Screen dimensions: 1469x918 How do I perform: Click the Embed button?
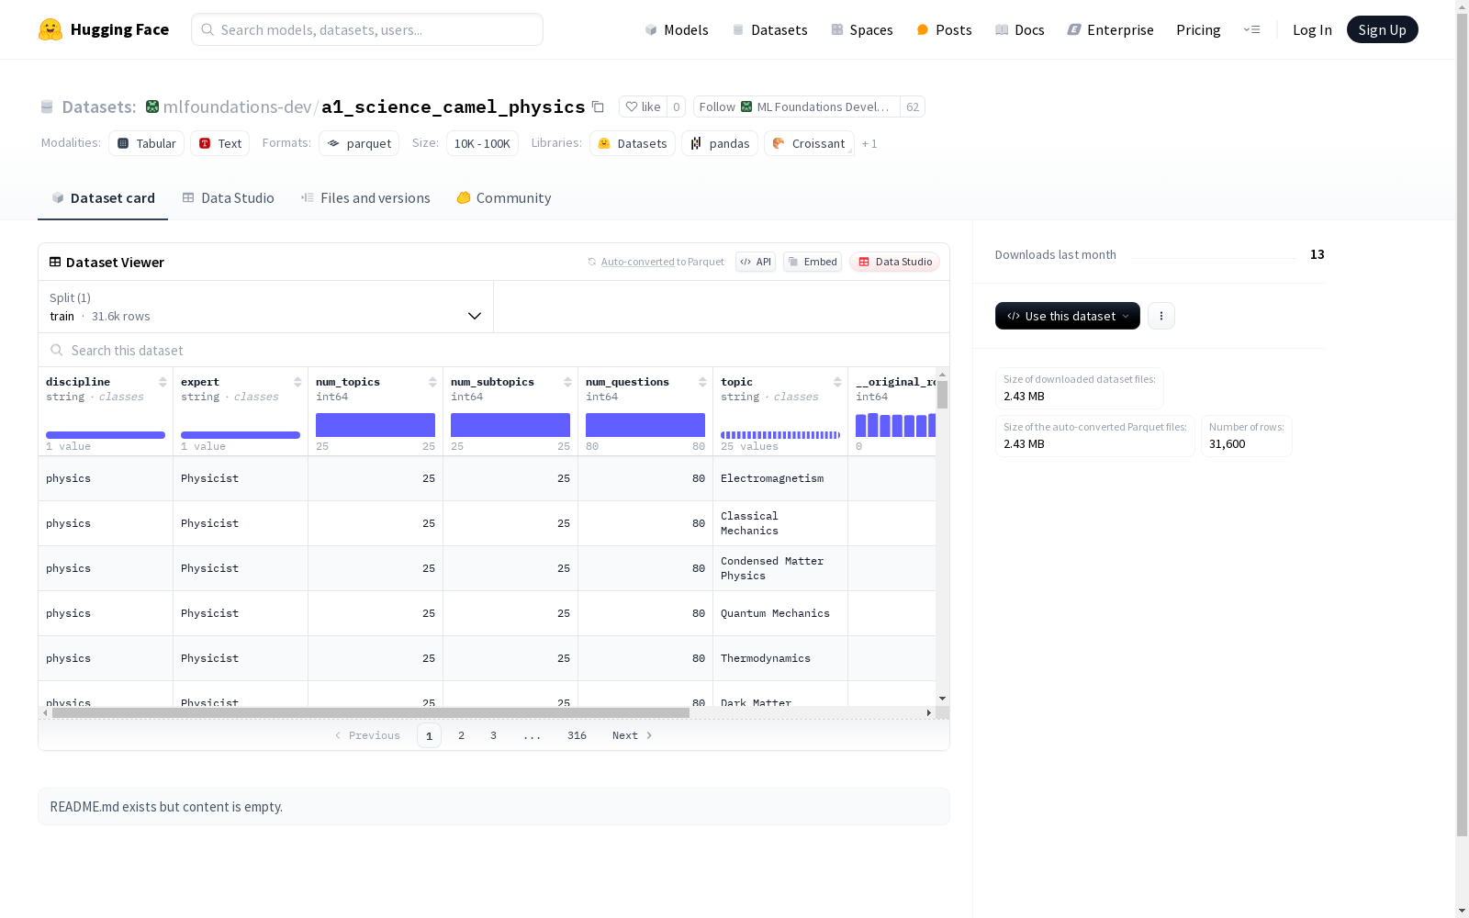click(x=813, y=262)
